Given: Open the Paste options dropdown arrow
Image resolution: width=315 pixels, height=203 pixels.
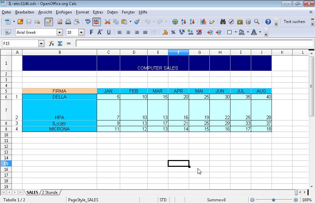Looking at the screenshot, I should [x=130, y=22].
